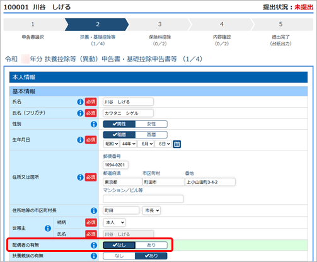Set 扶養親族の有無 to なし

click(119, 256)
